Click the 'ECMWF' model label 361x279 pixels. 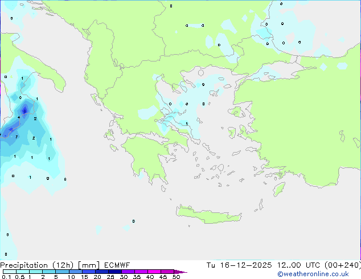coord(117,265)
